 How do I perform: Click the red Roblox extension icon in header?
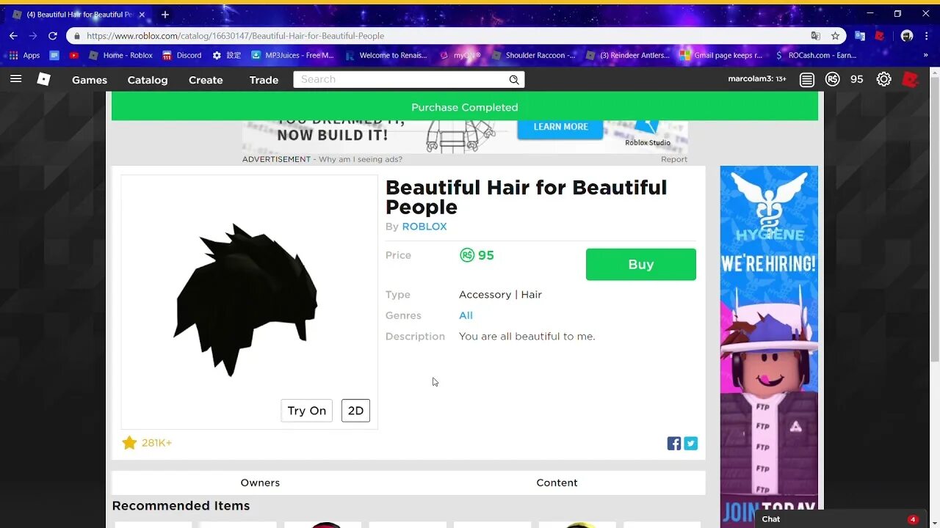pyautogui.click(x=911, y=79)
